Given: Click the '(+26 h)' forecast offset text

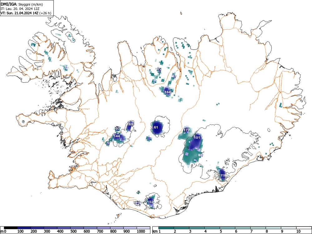Looking at the screenshot, I should pyautogui.click(x=45, y=13).
